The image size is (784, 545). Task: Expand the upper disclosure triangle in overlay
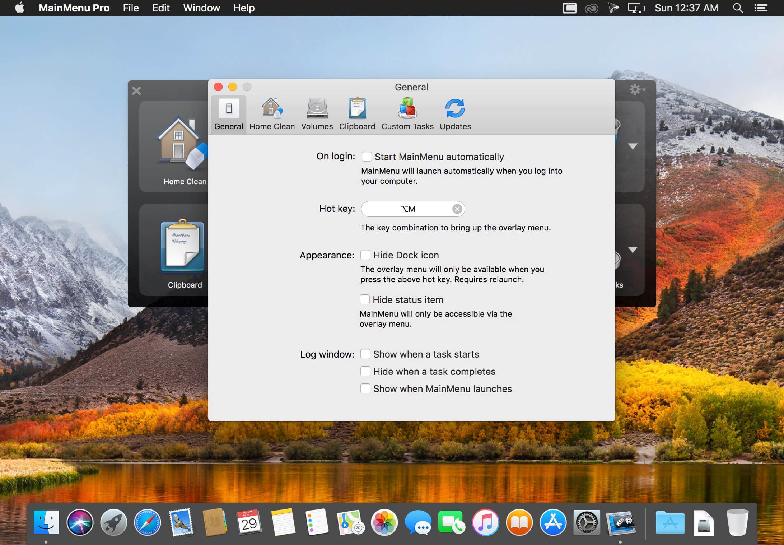coord(633,146)
